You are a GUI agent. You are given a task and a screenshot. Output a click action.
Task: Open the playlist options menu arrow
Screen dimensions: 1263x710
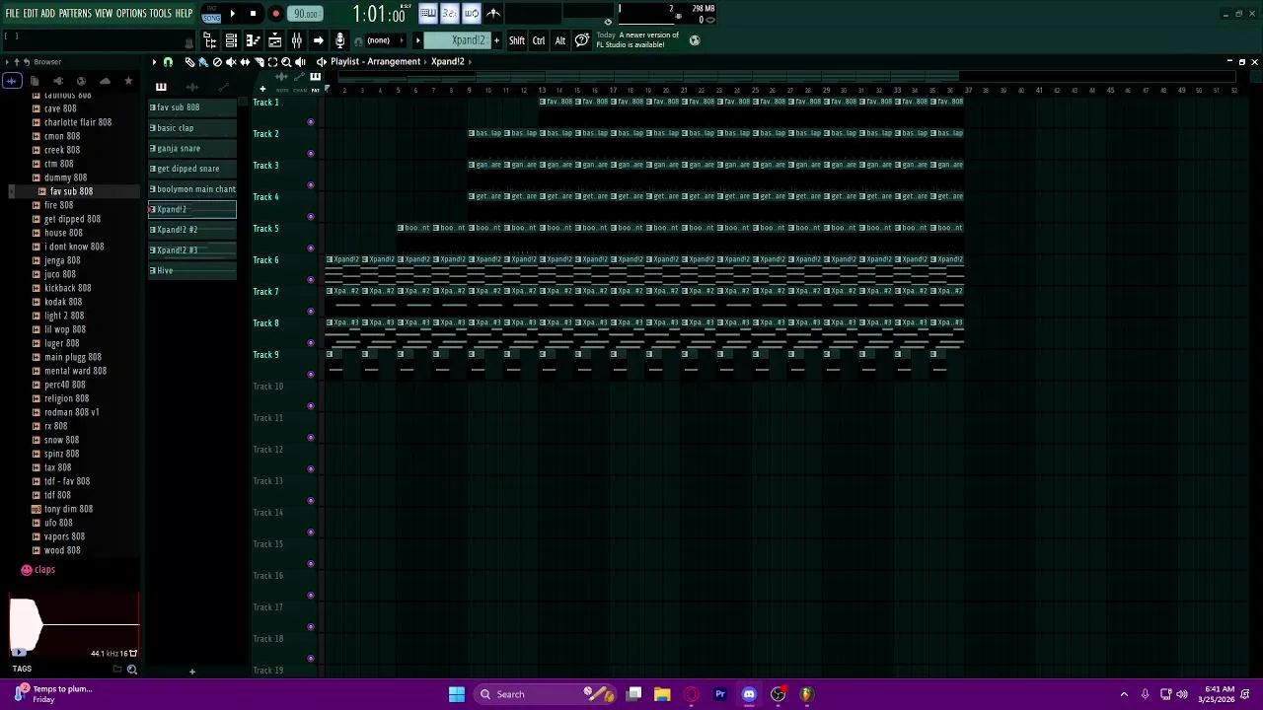154,61
